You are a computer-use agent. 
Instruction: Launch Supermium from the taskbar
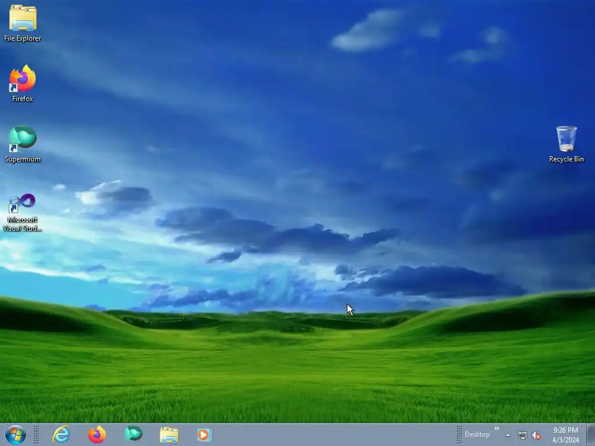pos(133,434)
